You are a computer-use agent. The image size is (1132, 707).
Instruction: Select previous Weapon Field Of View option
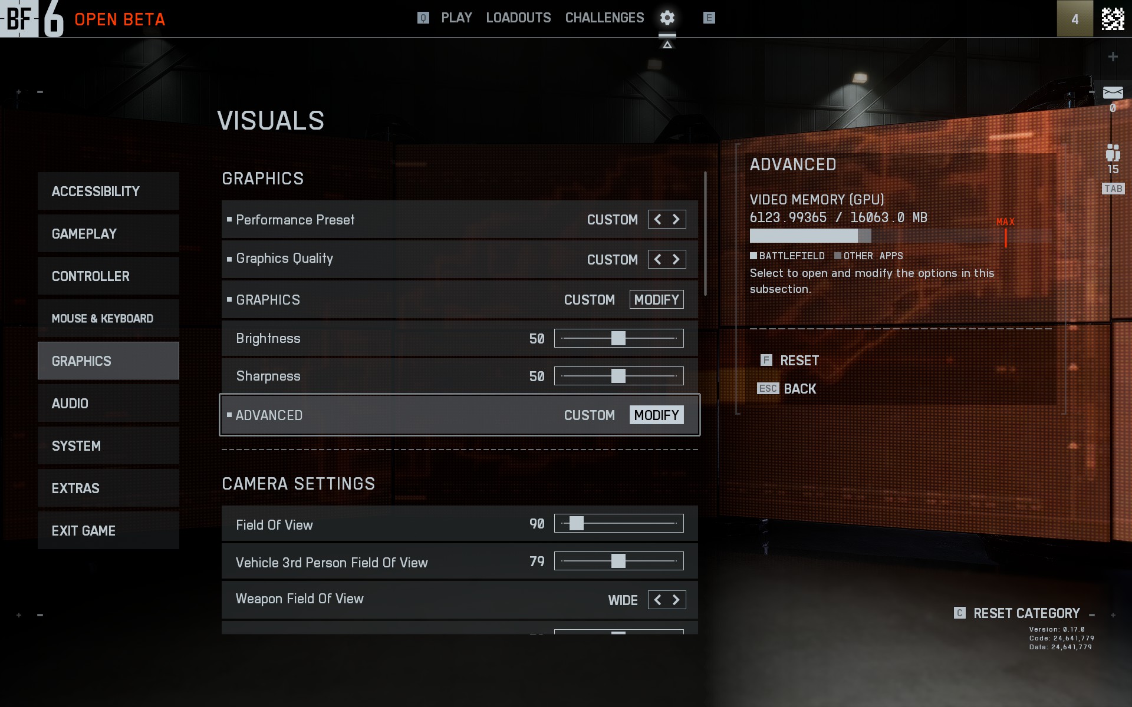click(657, 600)
